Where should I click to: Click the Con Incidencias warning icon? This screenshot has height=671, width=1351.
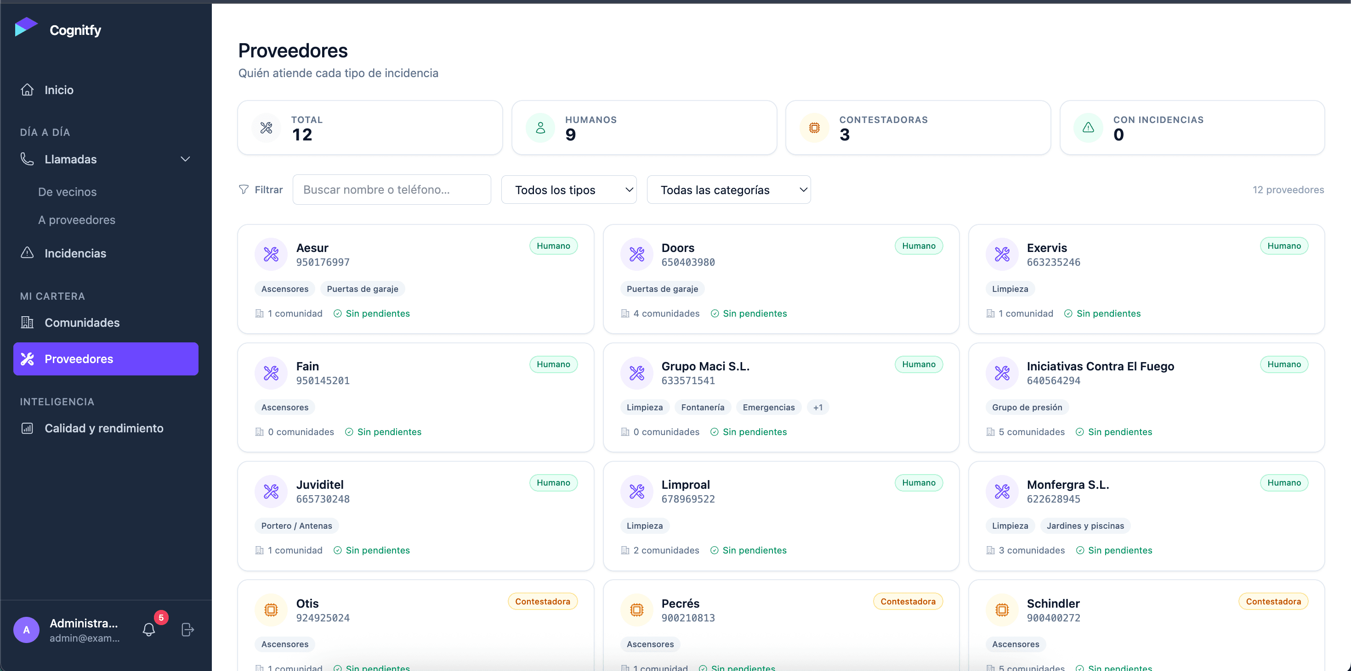(x=1088, y=127)
